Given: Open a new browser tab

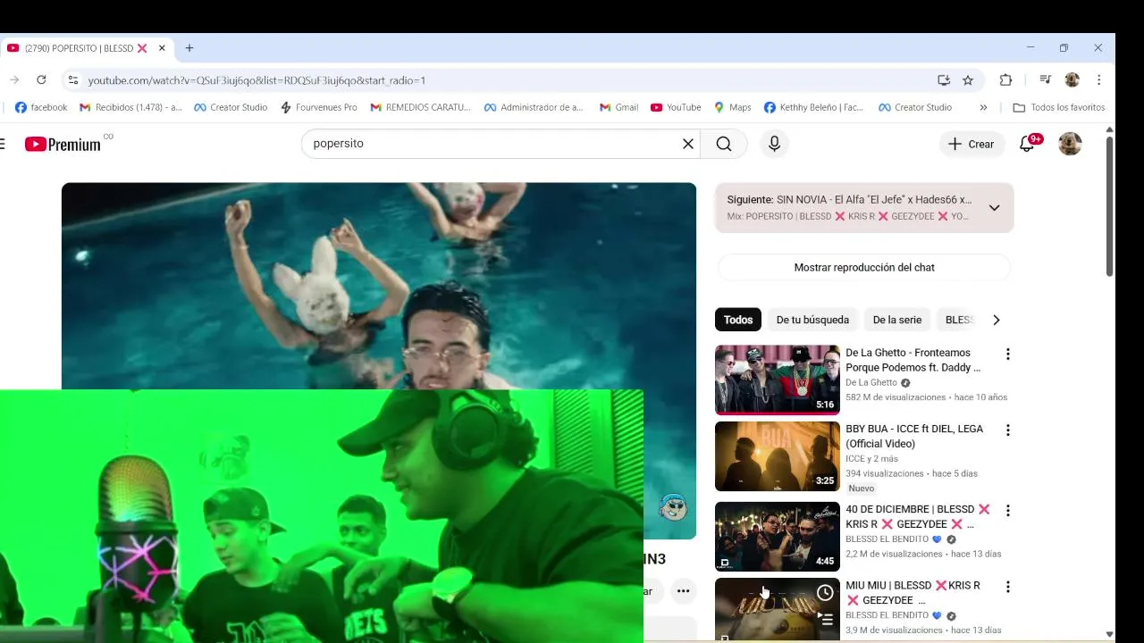Looking at the screenshot, I should (189, 48).
